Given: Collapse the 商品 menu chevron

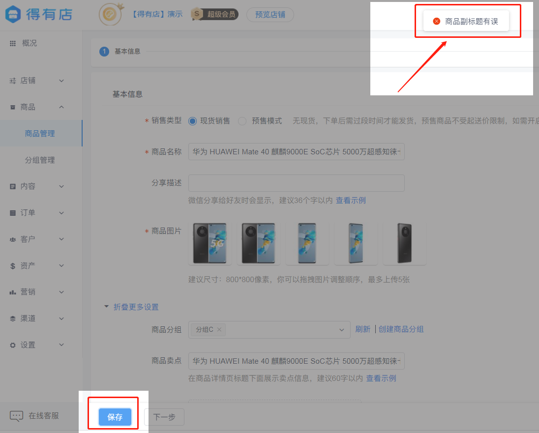Looking at the screenshot, I should pos(61,107).
